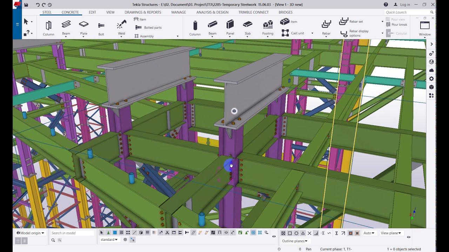Click the selection mode arrow tool in ribbon

tap(26, 22)
